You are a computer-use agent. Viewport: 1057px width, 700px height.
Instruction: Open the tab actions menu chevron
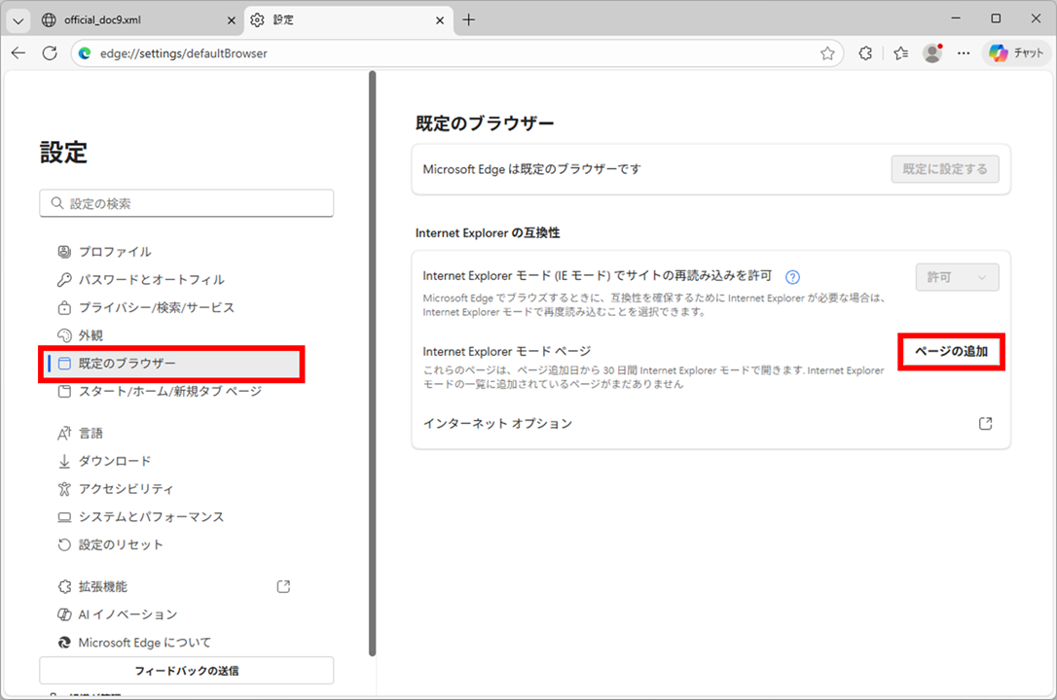coord(18,20)
